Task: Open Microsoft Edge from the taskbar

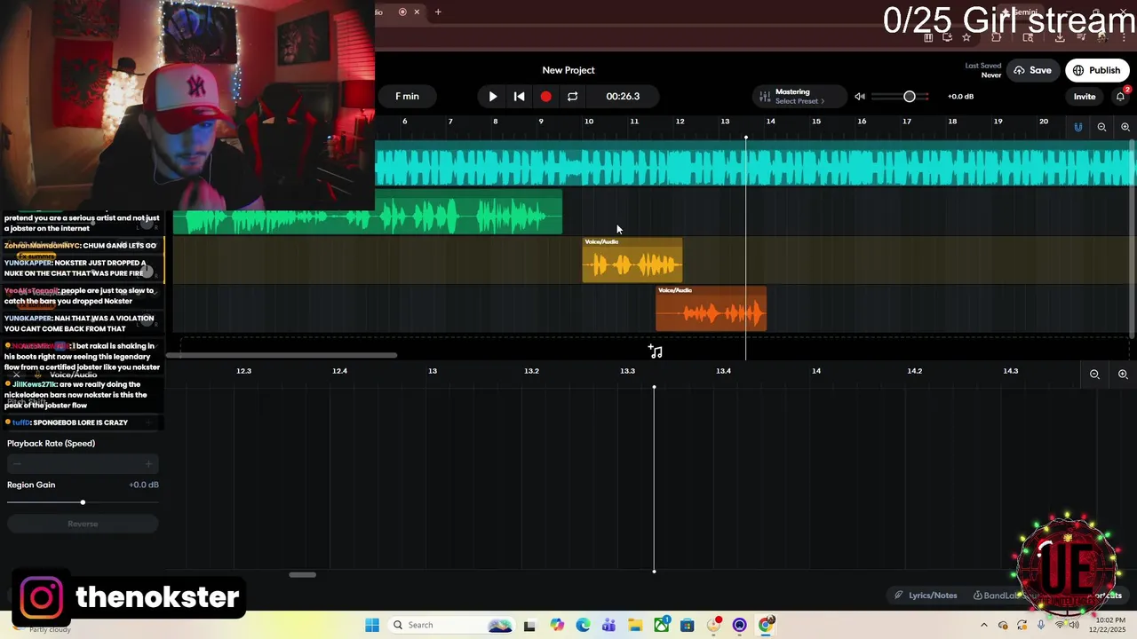Action: pos(583,625)
